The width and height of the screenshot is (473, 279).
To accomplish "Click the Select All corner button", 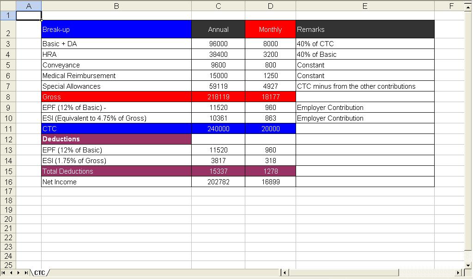I will tap(7, 6).
